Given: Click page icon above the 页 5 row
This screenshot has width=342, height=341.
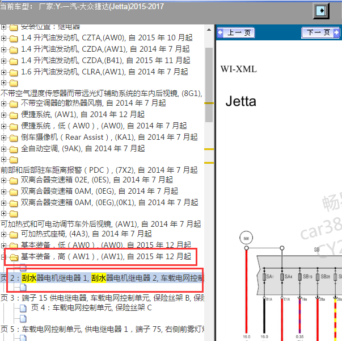Looking at the screenshot, I should coord(23,319).
